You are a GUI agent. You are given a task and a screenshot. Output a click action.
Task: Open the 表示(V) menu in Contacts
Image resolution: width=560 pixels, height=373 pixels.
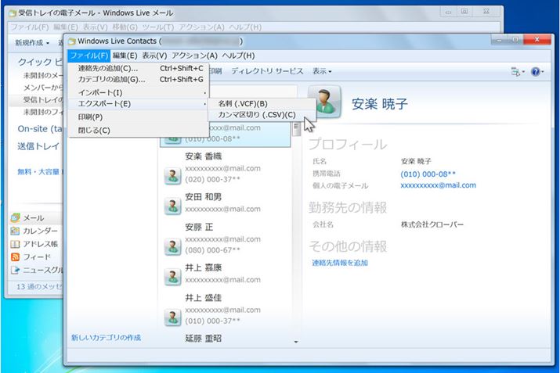pos(154,56)
